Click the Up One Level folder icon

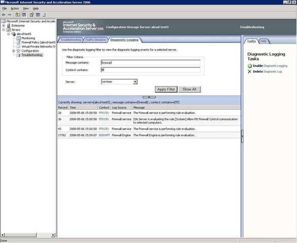click(x=18, y=15)
